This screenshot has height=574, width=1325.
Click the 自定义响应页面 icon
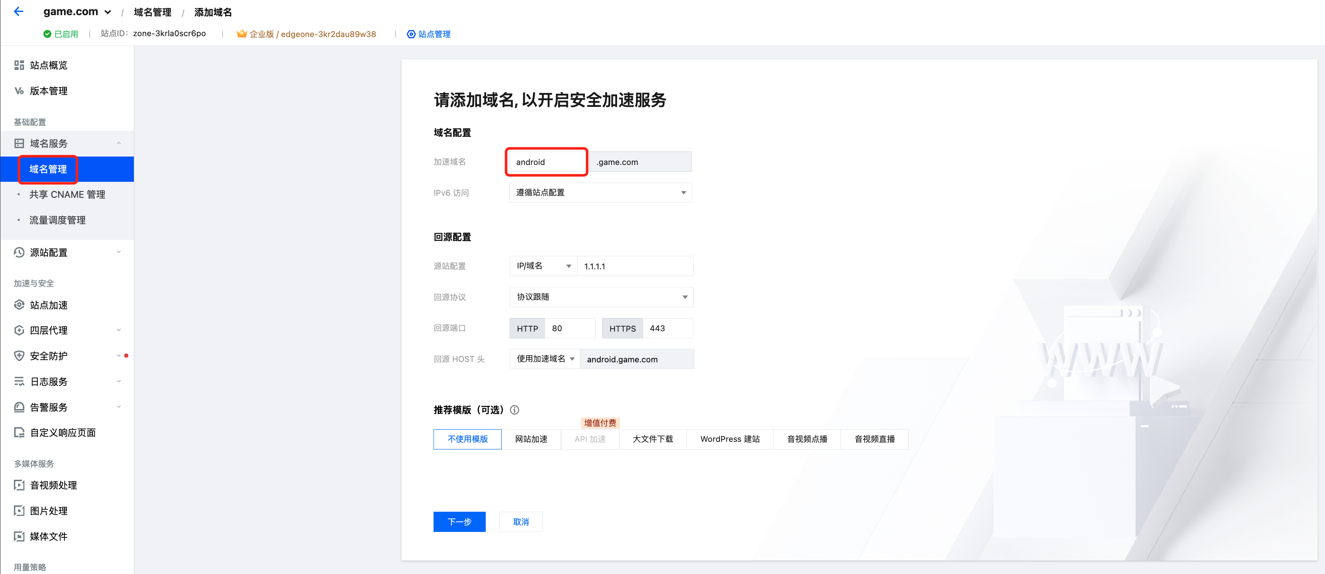pos(19,433)
